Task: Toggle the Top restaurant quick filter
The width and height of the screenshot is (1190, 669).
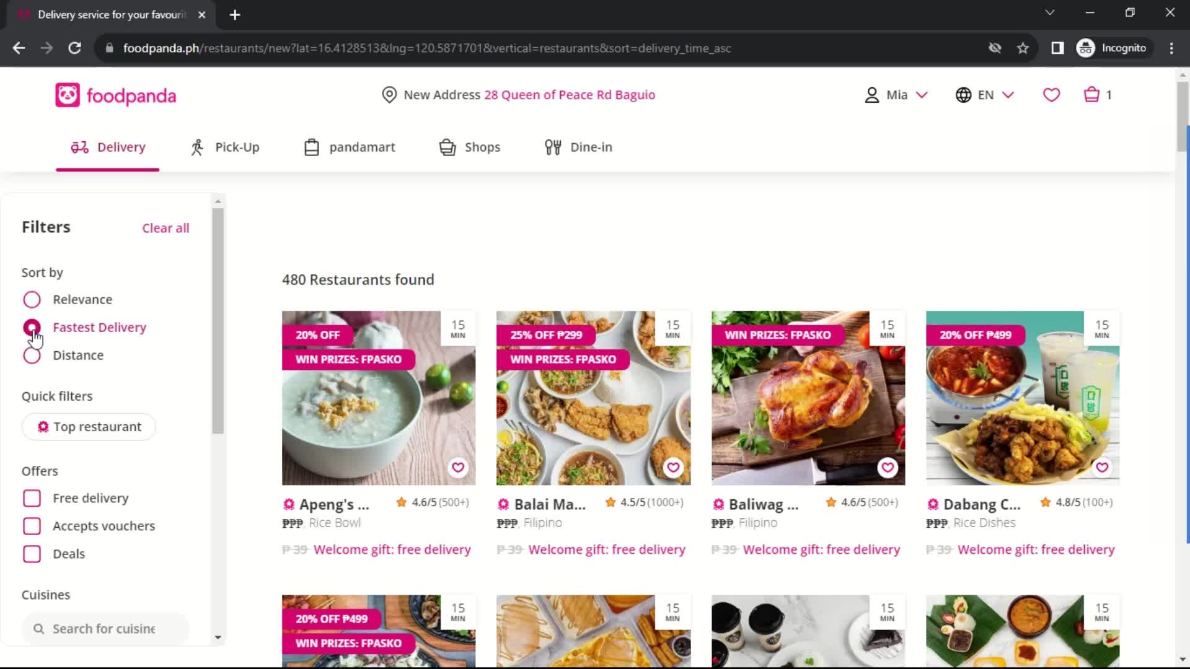Action: pos(89,427)
